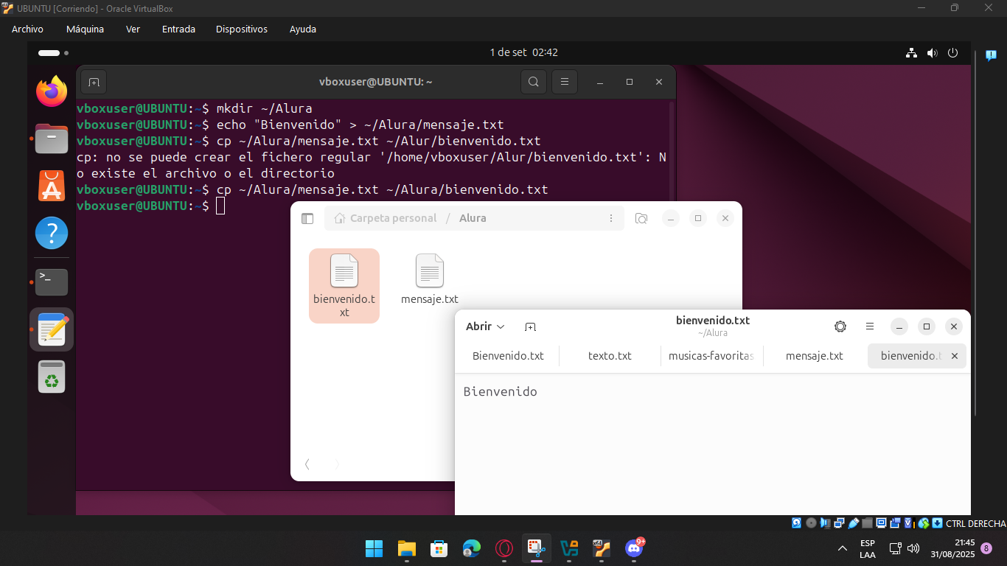Image resolution: width=1007 pixels, height=566 pixels.
Task: Open Ubuntu volume indicator
Action: (x=932, y=53)
